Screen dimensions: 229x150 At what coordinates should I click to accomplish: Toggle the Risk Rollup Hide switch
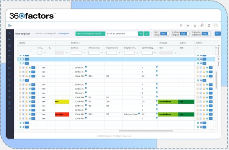coord(165,34)
